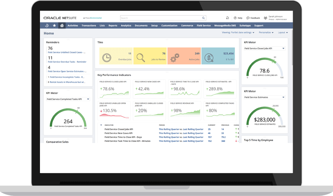This screenshot has height=196, width=333.
Task: Open Field Service Unbilled Closed Cases reminder
Action: 67,52
